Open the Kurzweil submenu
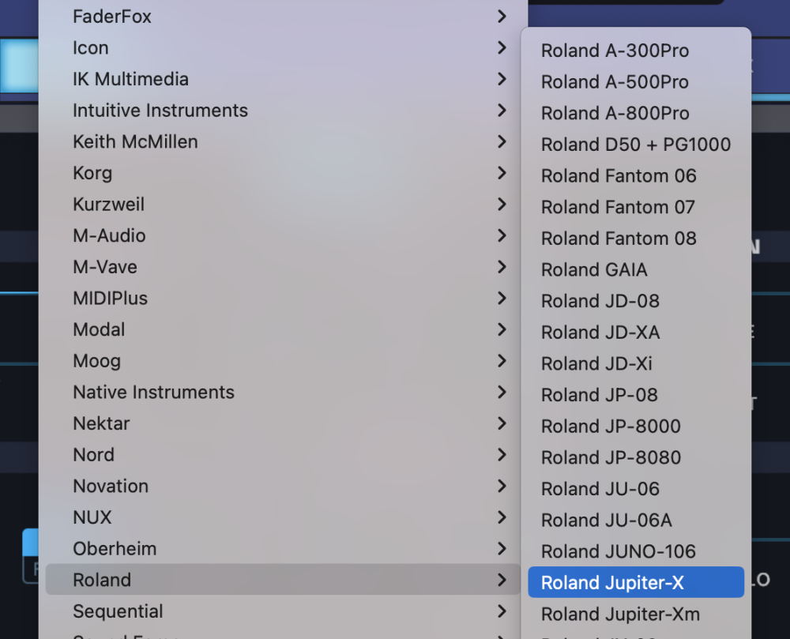Image resolution: width=790 pixels, height=639 pixels. point(283,205)
